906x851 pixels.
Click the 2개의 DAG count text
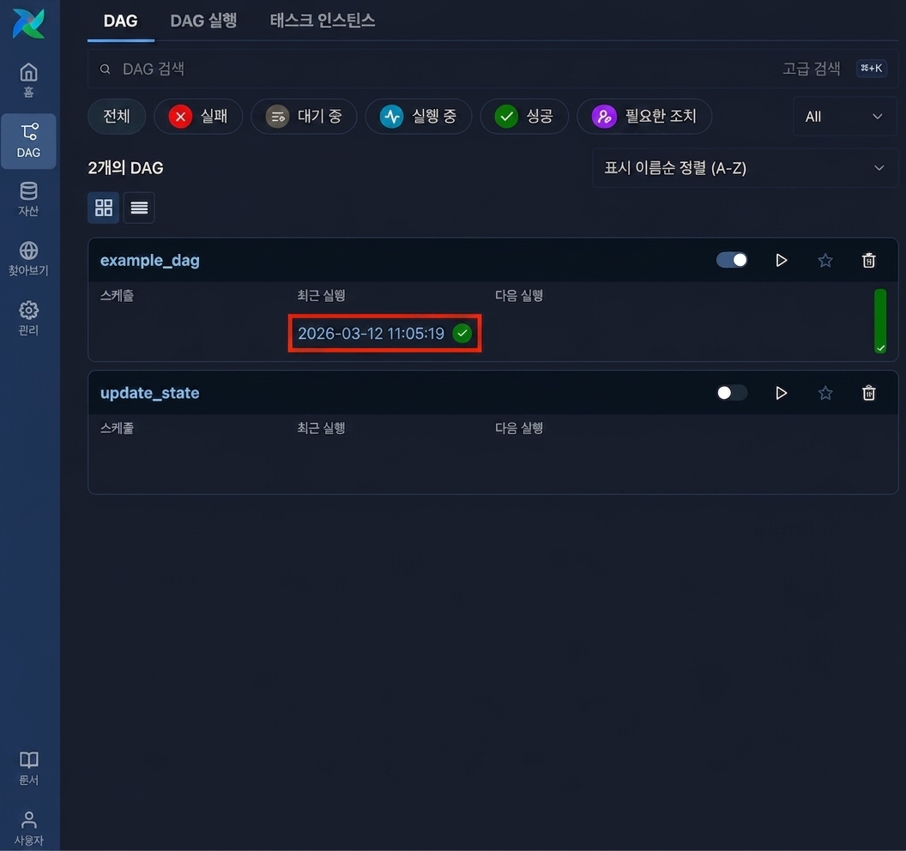pos(125,168)
